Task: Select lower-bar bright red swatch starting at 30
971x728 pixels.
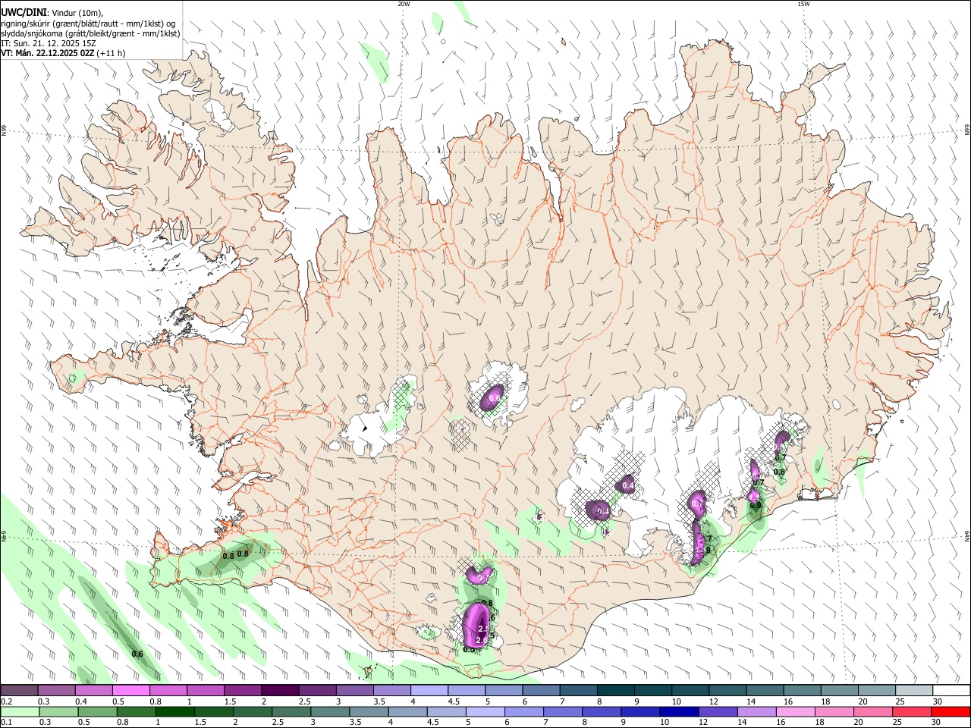Action: [x=951, y=712]
